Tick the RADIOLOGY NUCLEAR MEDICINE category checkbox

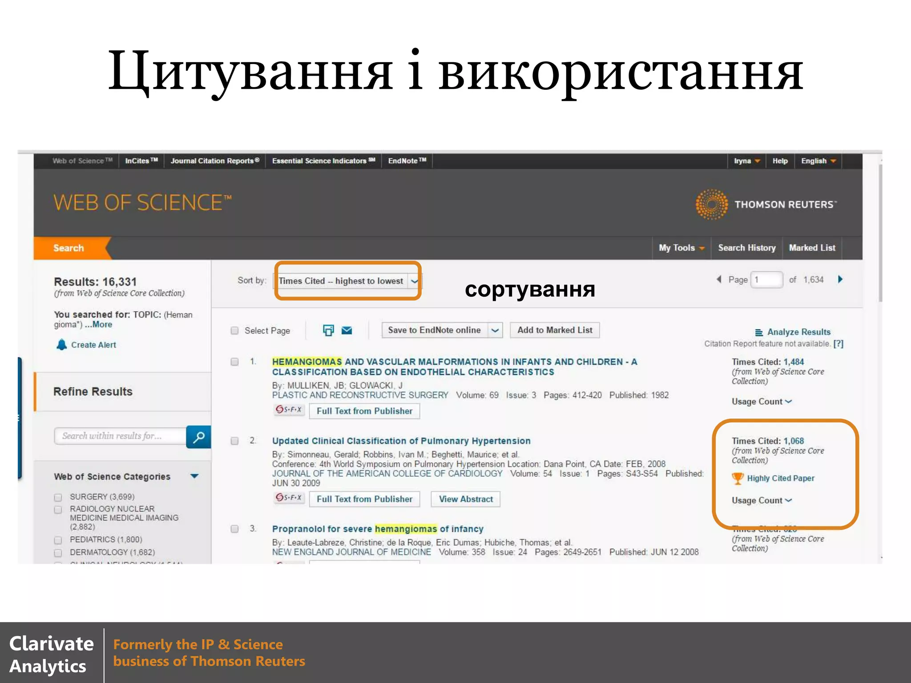(58, 509)
